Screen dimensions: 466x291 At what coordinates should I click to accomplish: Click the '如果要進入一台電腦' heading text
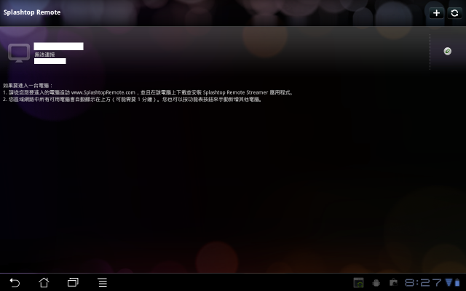tap(28, 86)
